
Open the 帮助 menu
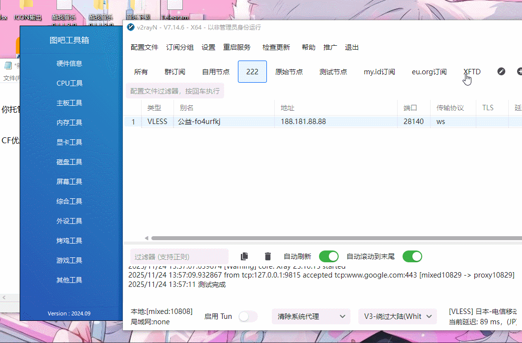308,47
